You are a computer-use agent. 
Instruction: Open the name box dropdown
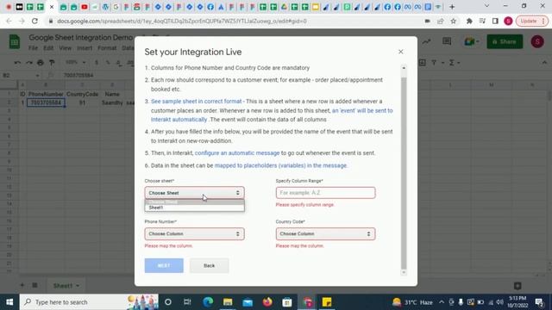coord(37,76)
